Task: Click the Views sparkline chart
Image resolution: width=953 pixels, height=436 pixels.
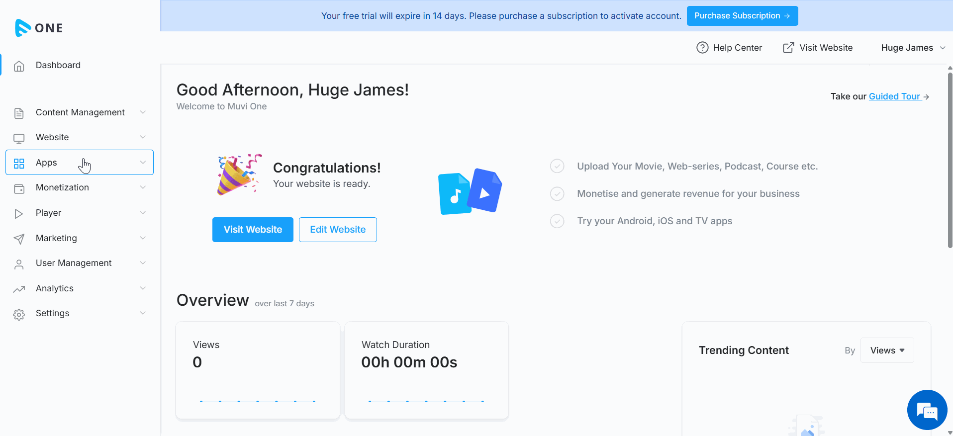Action: pyautogui.click(x=258, y=401)
